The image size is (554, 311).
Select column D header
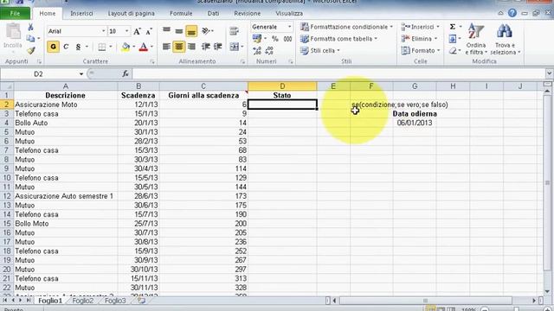click(282, 86)
